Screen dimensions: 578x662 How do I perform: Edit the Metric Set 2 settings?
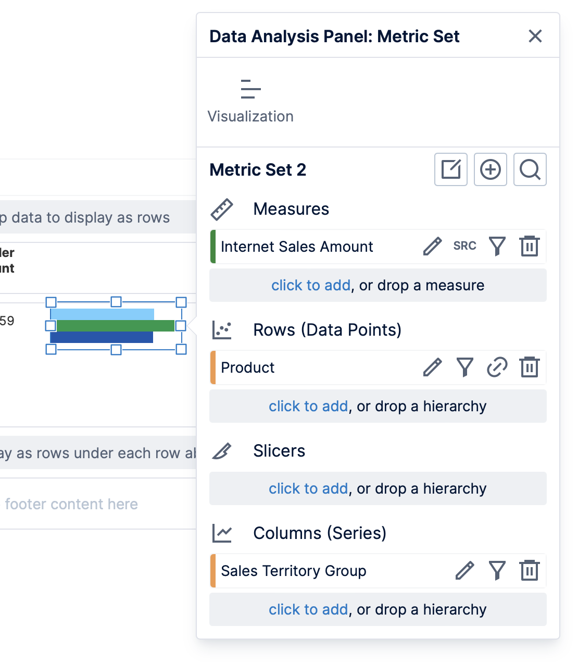pyautogui.click(x=450, y=169)
